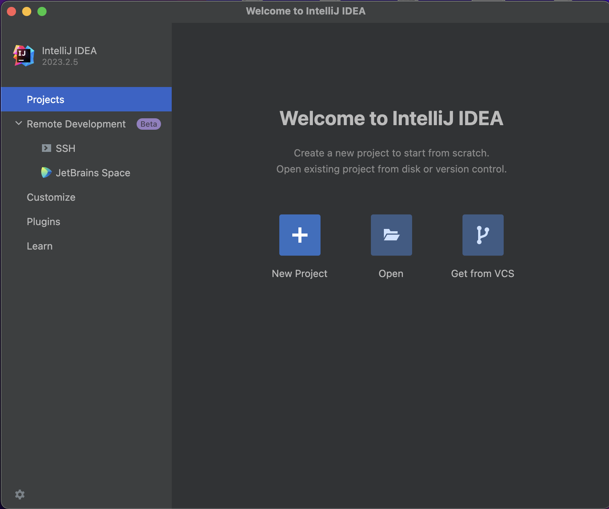609x509 pixels.
Task: Click the Get from VCS label
Action: coord(483,274)
